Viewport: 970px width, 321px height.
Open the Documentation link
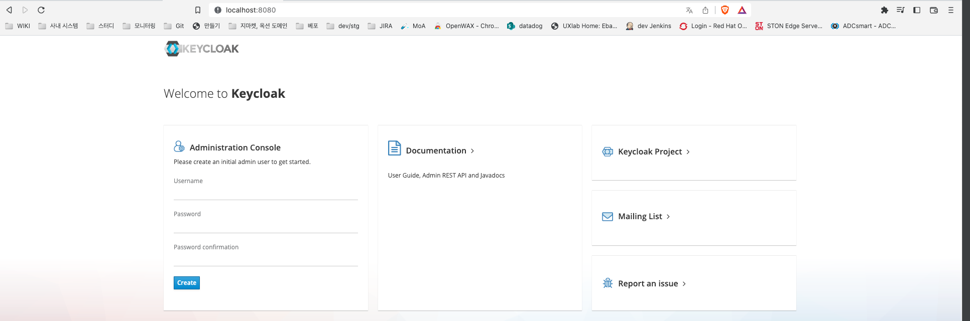point(436,151)
